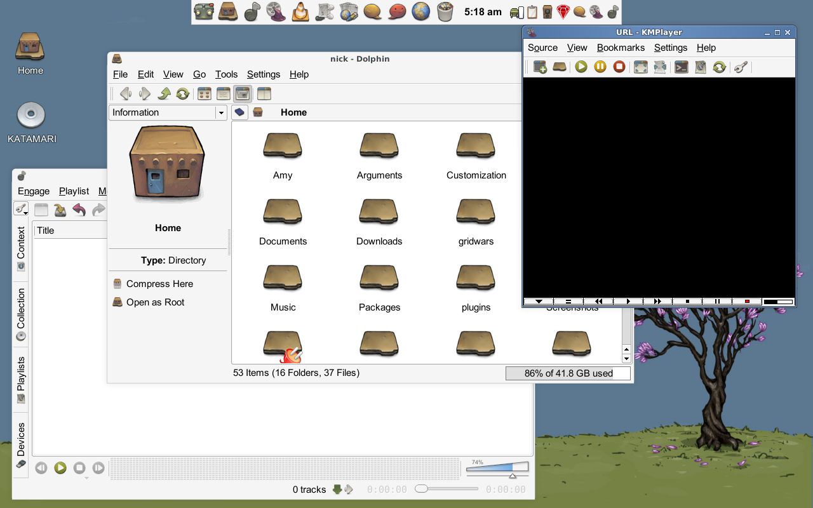Open KMPlayer's configure wrench icon
813x508 pixels.
[741, 67]
